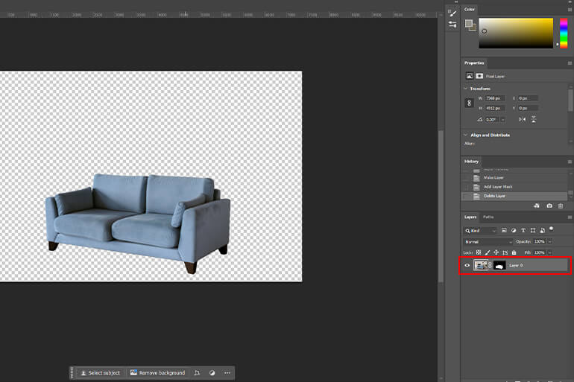Open the Normal blend mode dropdown
Viewport: 574px width, 382px height.
click(488, 242)
